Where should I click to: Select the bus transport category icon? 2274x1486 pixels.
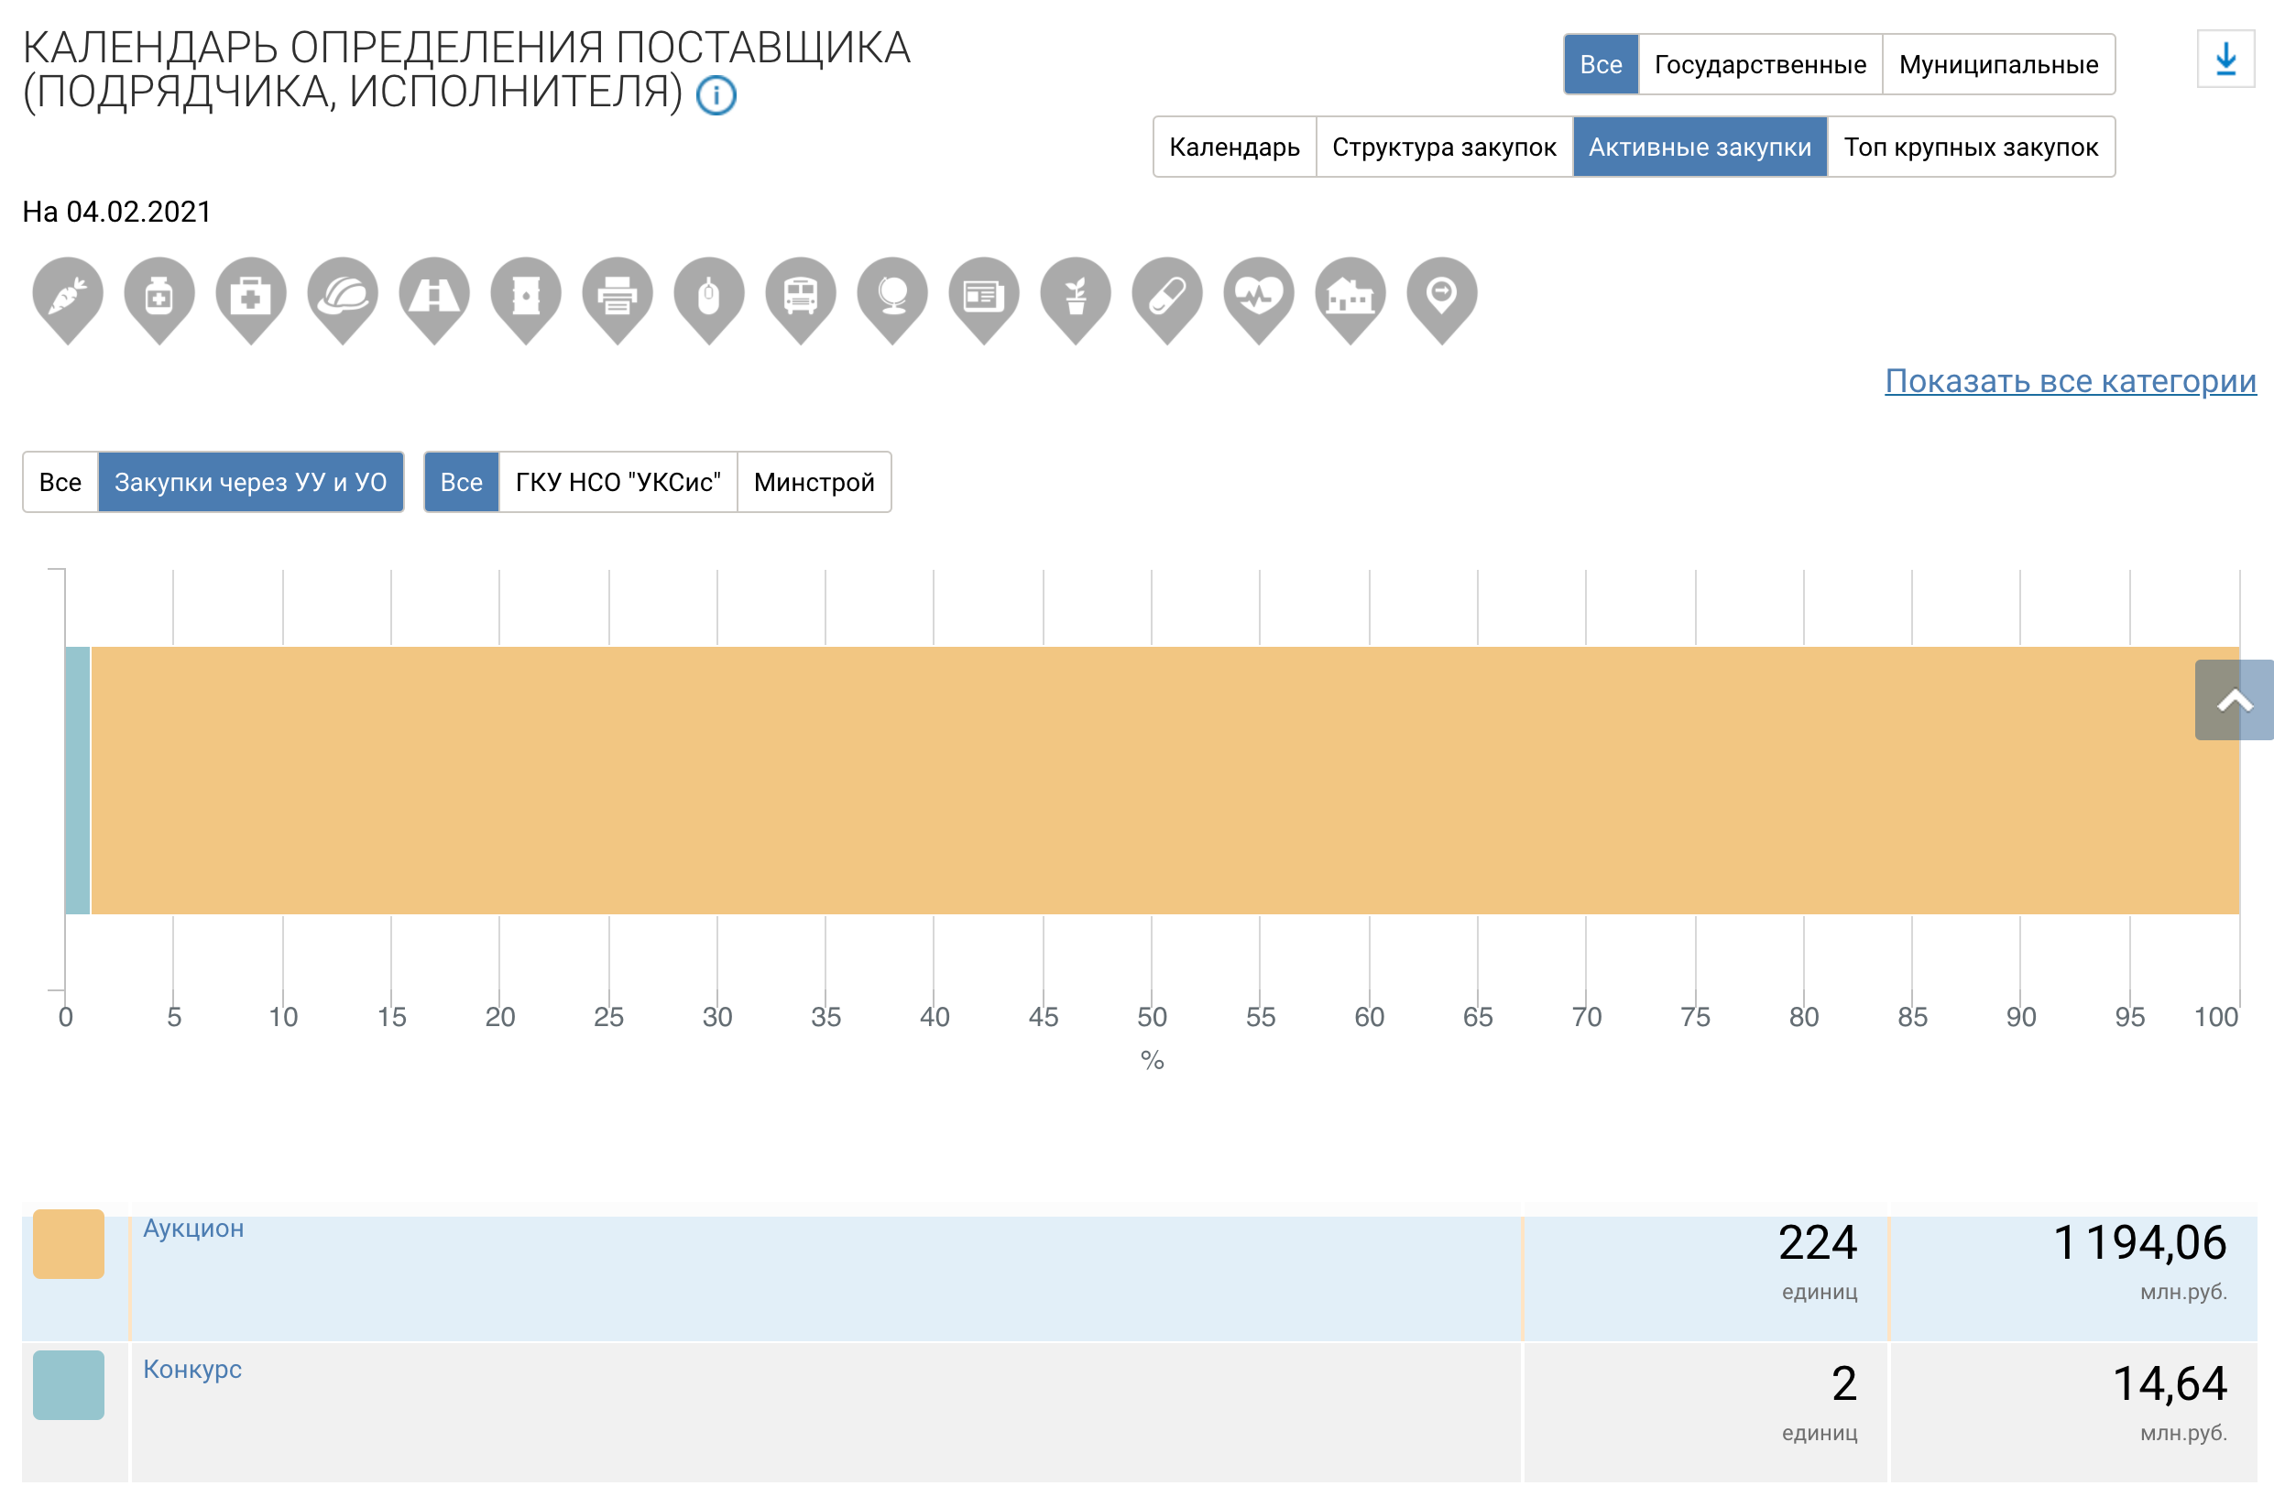click(801, 295)
